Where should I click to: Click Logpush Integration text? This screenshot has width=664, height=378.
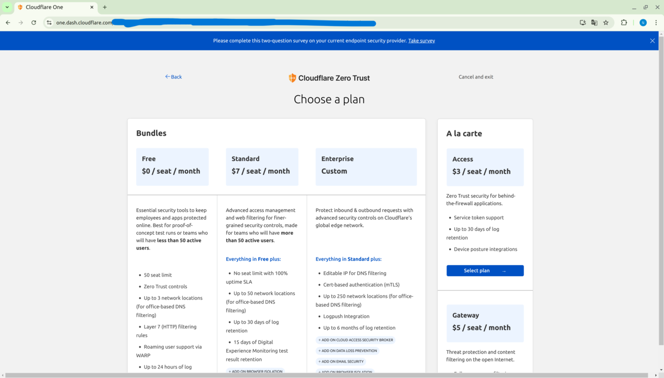coord(346,317)
